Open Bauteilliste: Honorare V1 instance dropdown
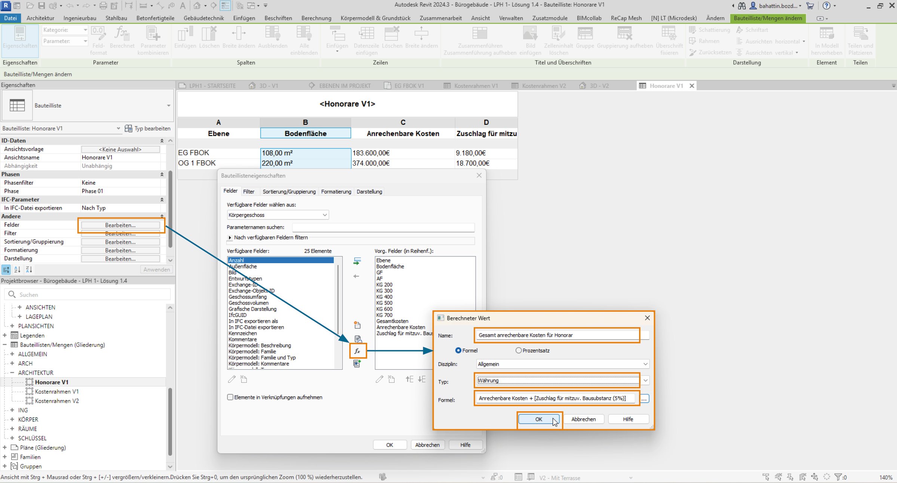This screenshot has width=897, height=483. (118, 128)
